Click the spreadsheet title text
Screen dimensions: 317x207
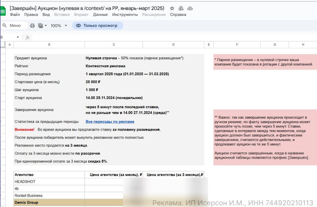pyautogui.click(x=87, y=8)
